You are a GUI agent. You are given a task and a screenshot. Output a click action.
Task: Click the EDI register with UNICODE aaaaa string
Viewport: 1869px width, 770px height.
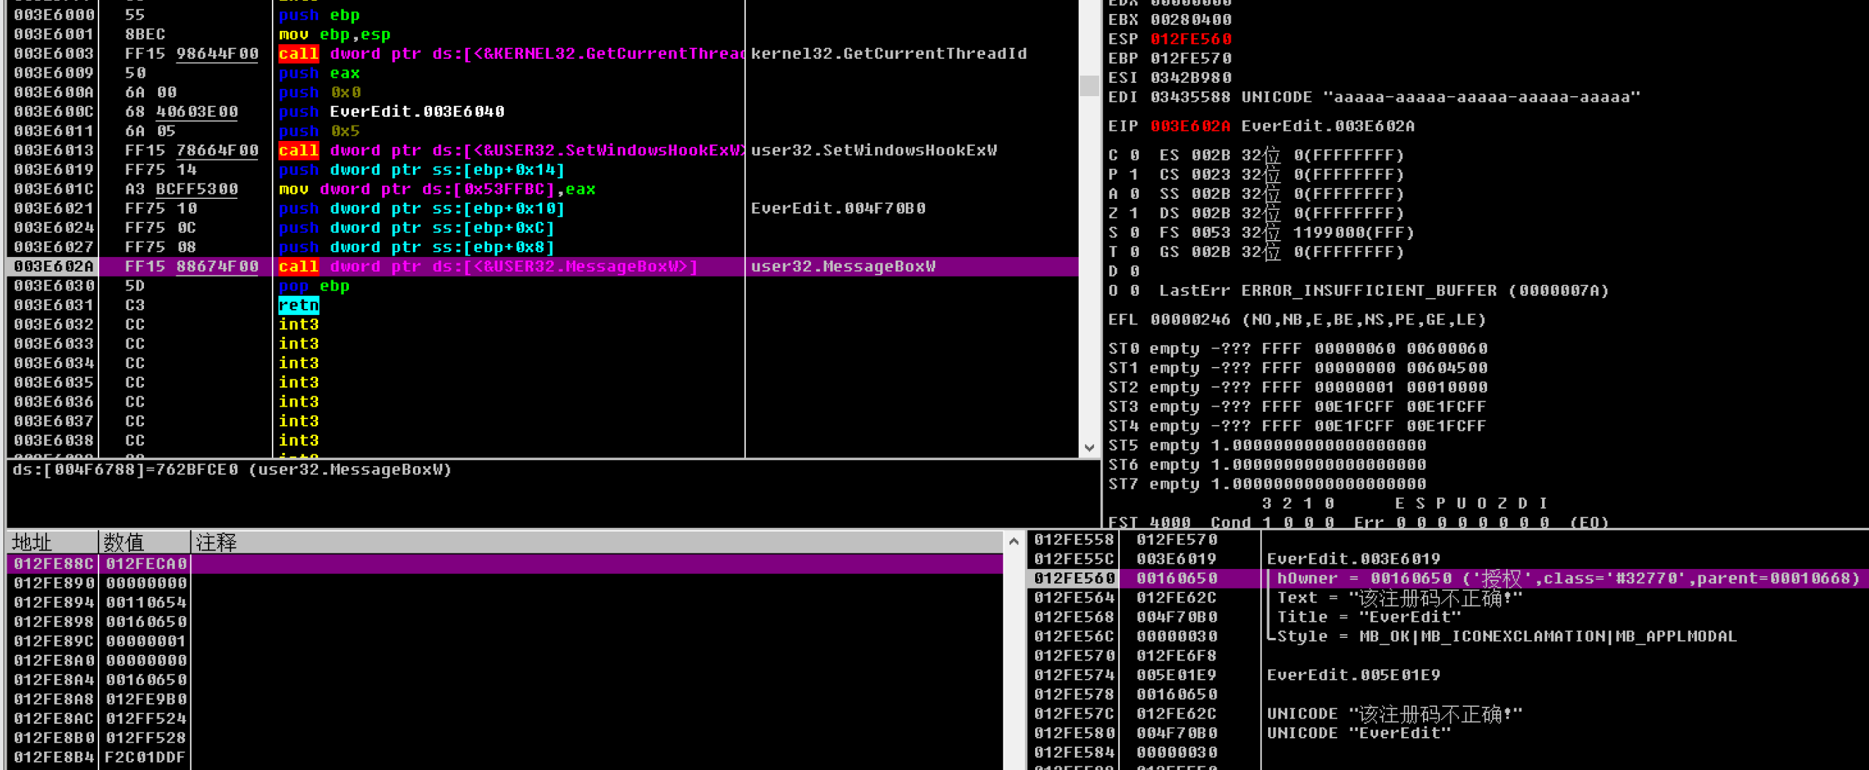coord(1374,97)
